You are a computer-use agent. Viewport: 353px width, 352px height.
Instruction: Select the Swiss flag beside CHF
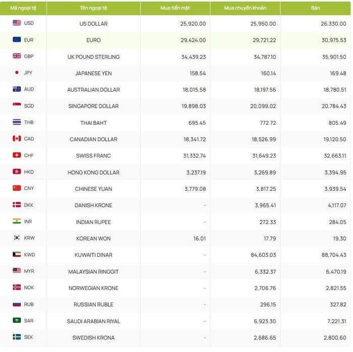click(x=17, y=155)
